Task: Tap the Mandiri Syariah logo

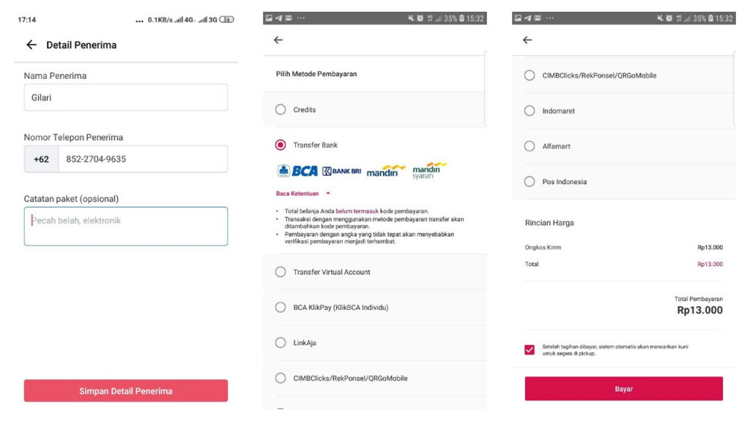Action: click(428, 170)
